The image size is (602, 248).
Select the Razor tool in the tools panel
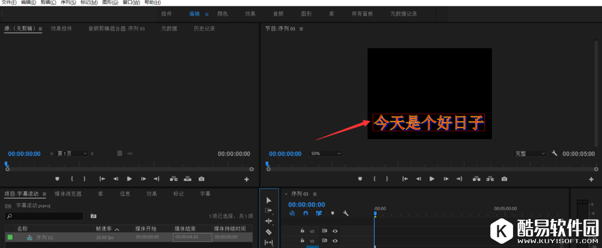pos(269,232)
